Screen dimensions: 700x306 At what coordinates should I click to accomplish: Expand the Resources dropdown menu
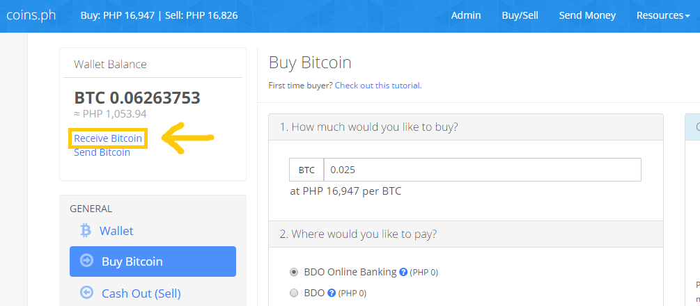(x=662, y=15)
